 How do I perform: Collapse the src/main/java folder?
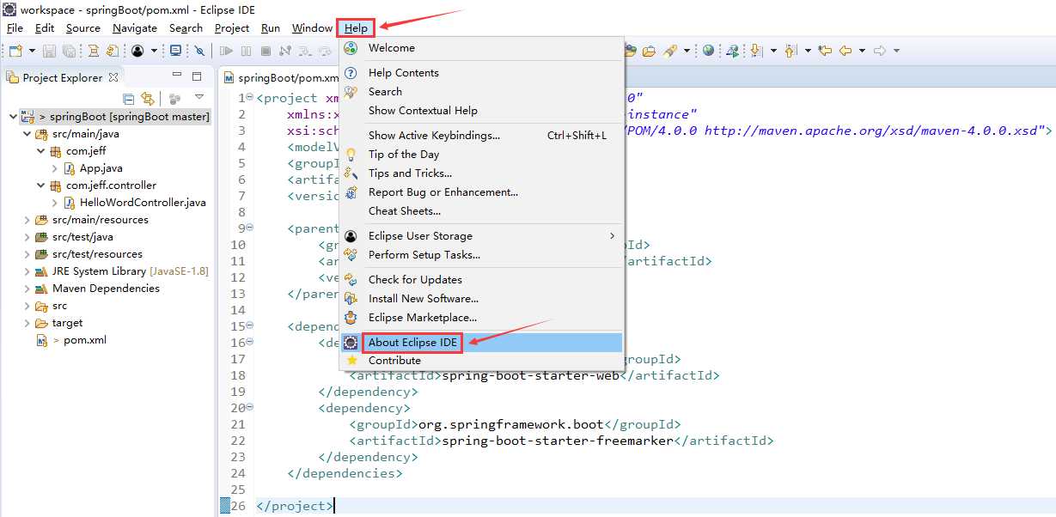27,134
